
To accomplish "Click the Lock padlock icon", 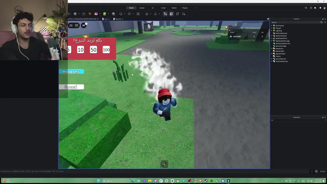I will coord(147,14).
